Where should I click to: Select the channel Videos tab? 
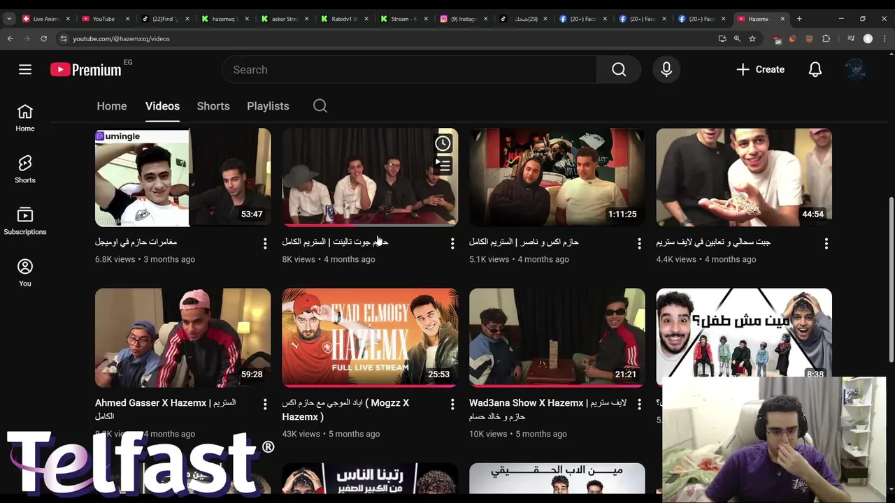click(162, 106)
